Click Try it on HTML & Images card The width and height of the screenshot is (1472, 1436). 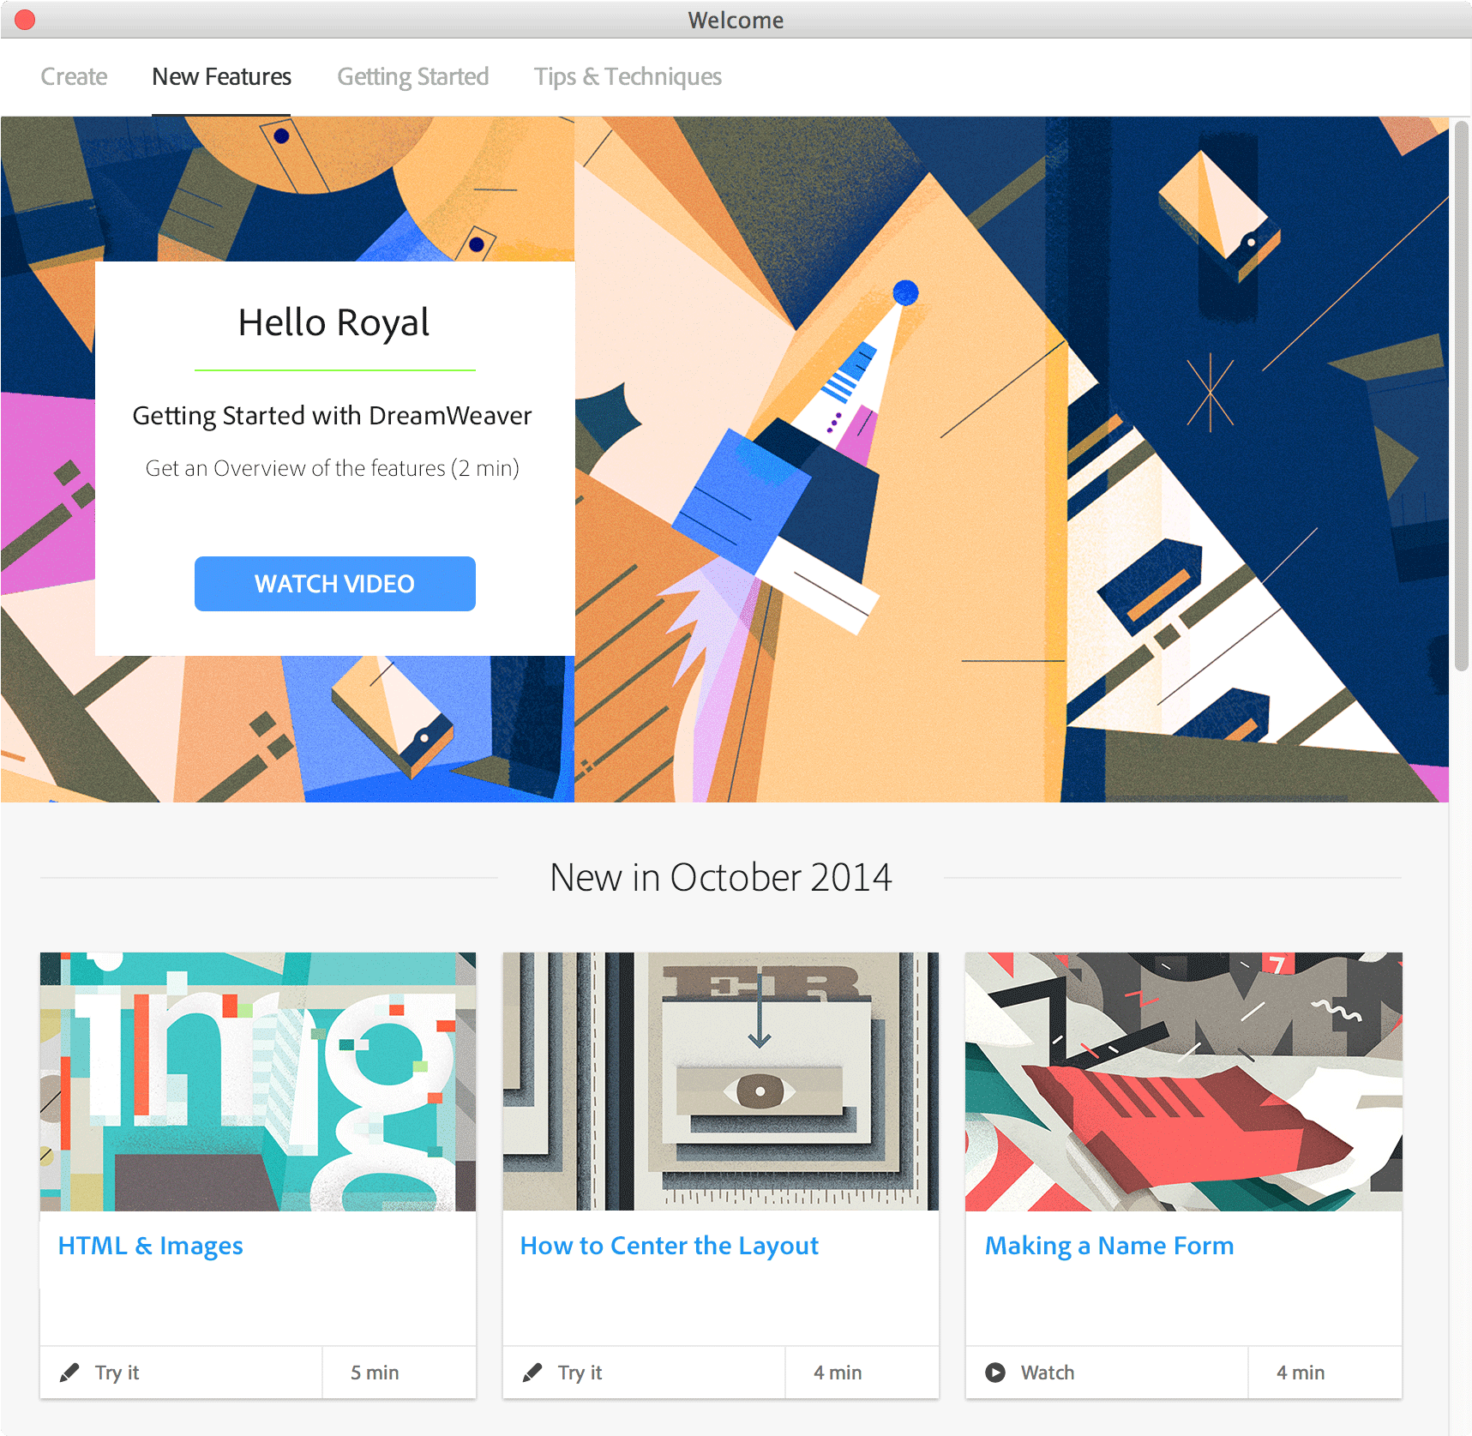pyautogui.click(x=117, y=1373)
